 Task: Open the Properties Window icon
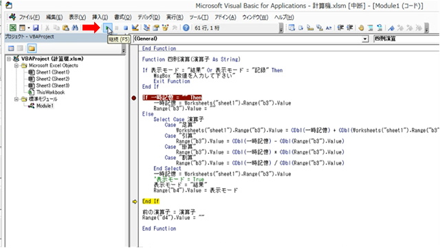tap(156, 28)
